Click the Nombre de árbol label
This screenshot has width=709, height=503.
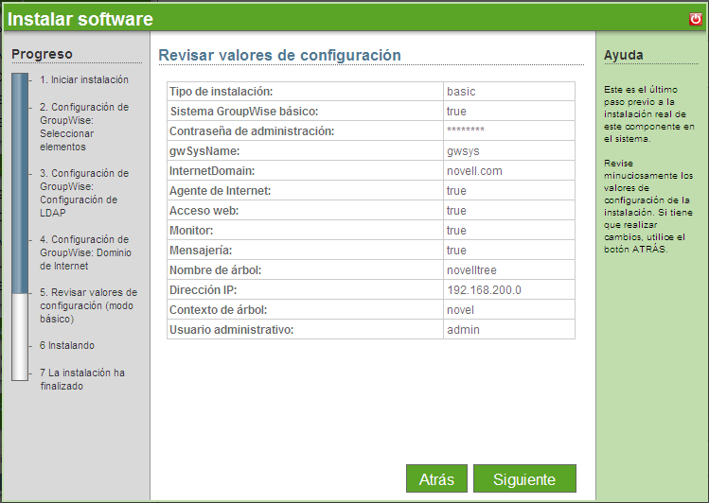click(x=215, y=270)
